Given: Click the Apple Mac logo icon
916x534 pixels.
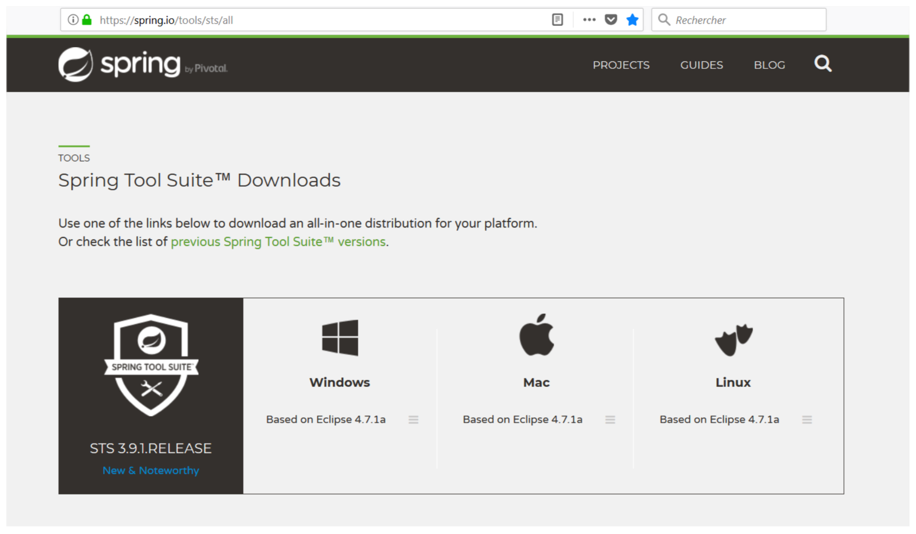Looking at the screenshot, I should tap(536, 335).
